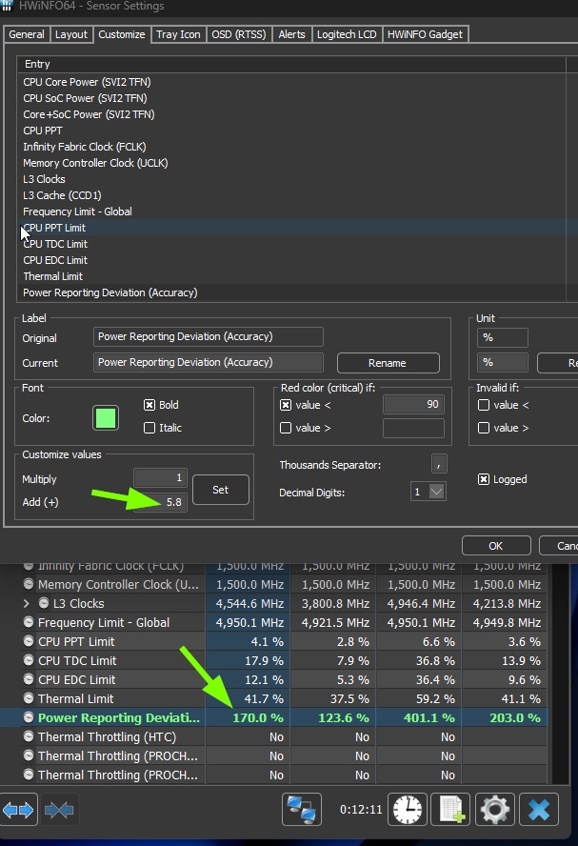This screenshot has height=846, width=578.
Task: Click sensor icon beside L3 Clocks row
Action: tap(44, 603)
